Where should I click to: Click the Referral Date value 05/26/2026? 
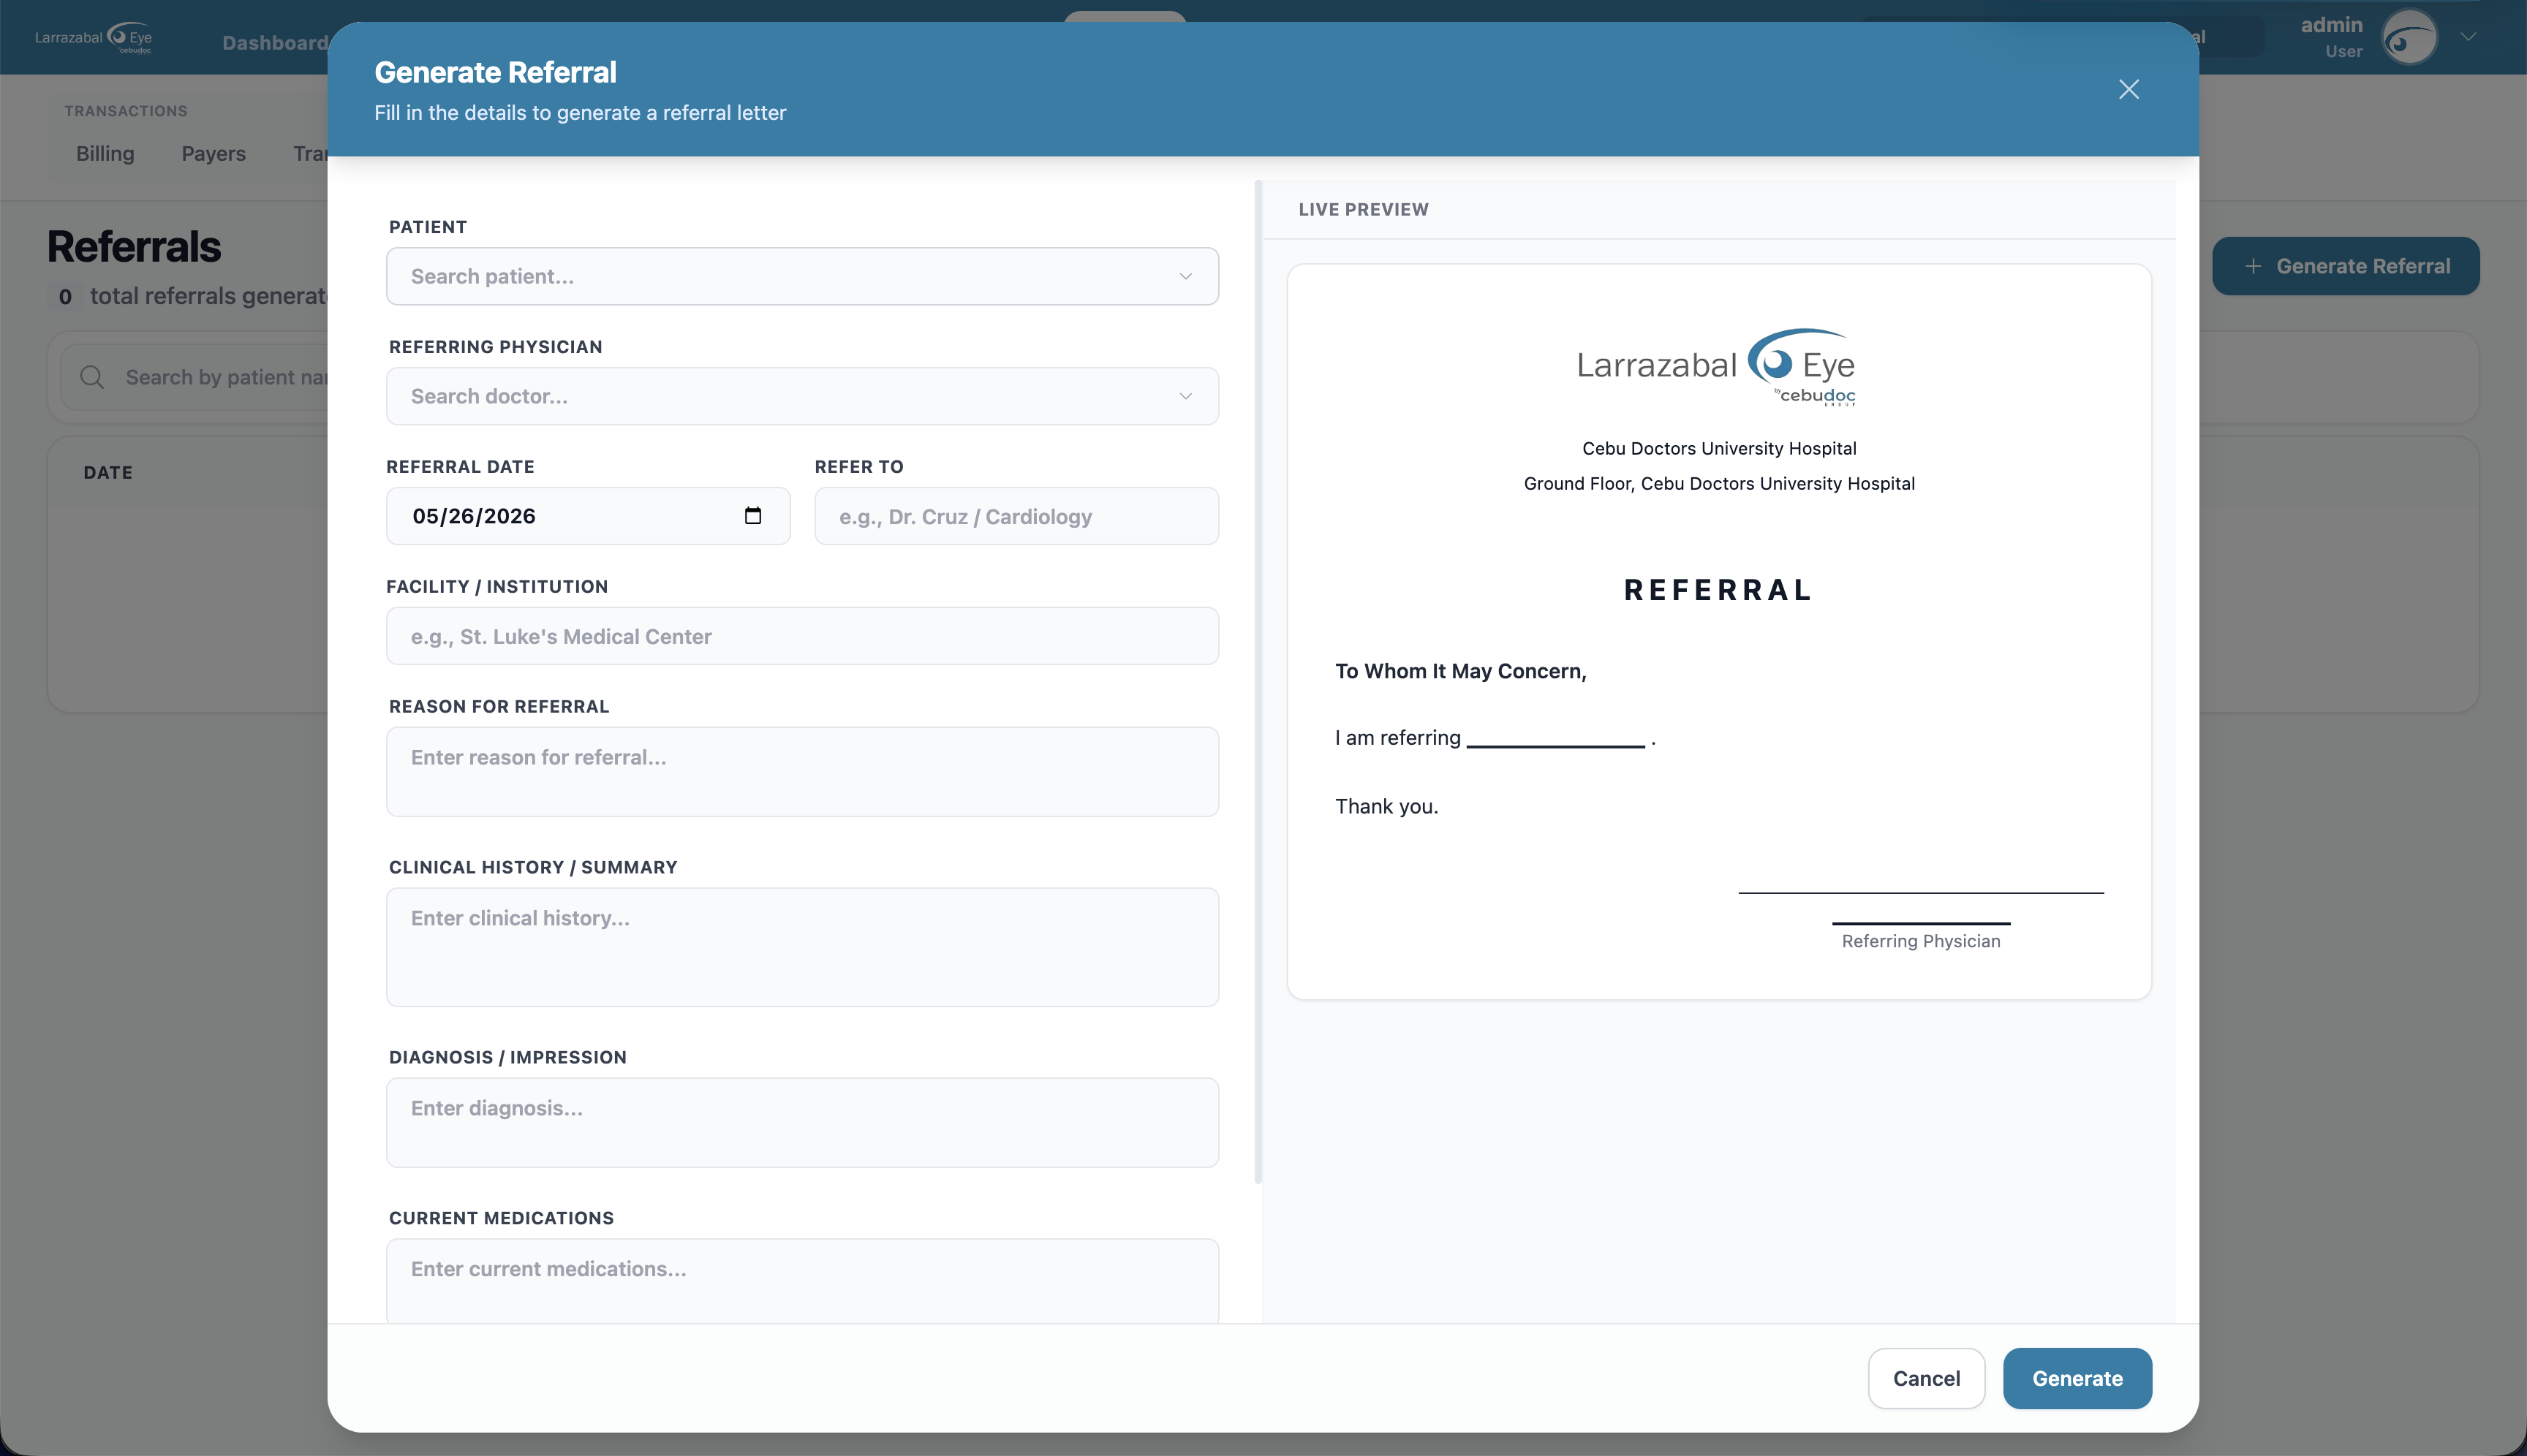click(475, 516)
